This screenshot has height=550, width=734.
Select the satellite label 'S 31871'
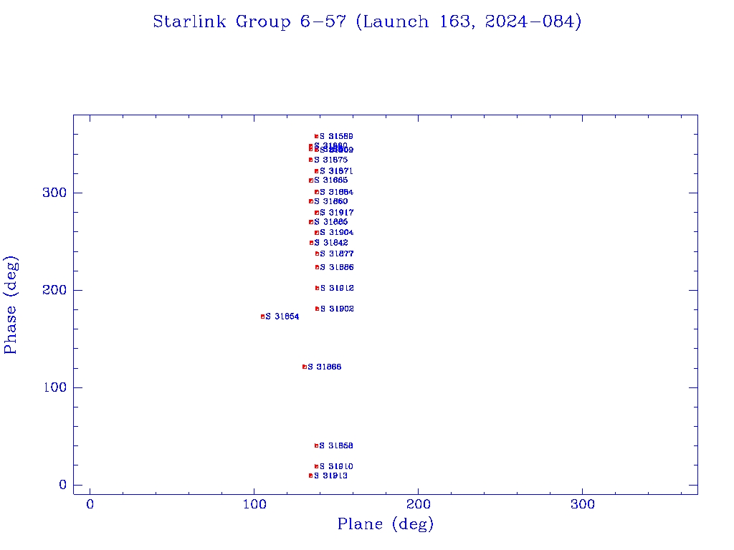(336, 171)
